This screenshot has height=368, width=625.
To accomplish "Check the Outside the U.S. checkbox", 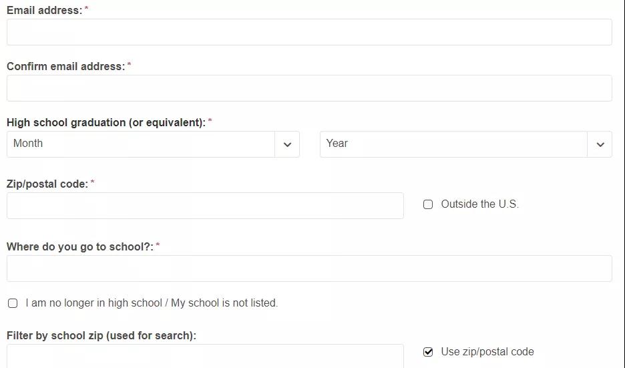I will pos(428,204).
